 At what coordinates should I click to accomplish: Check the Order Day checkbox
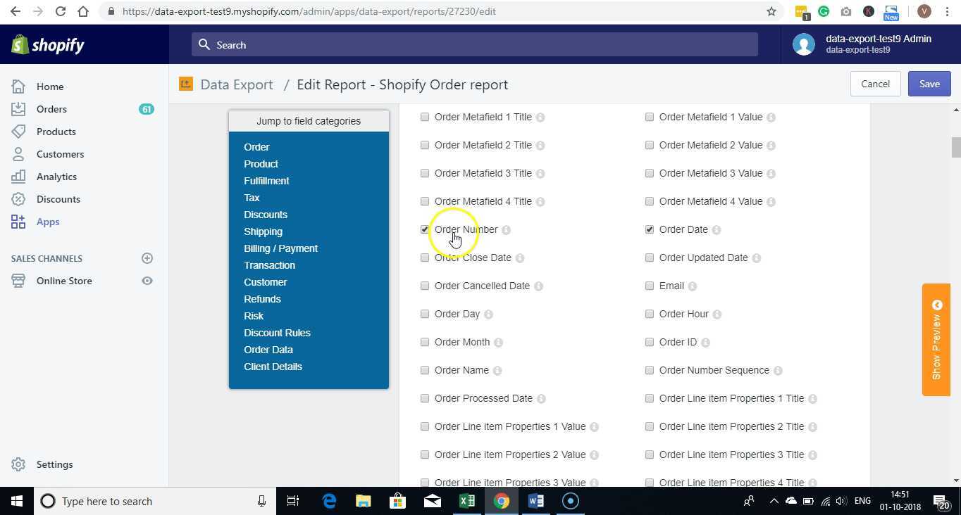click(x=425, y=314)
